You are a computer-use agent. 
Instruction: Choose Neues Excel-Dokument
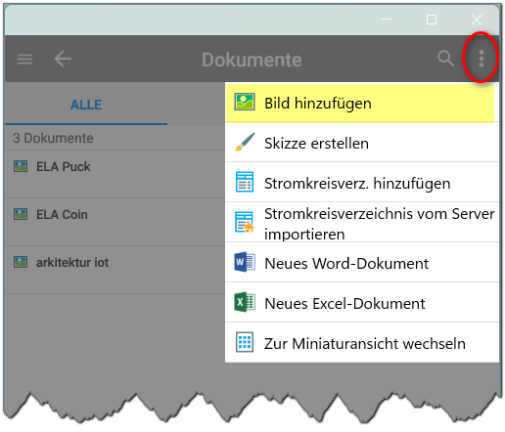coord(362,303)
